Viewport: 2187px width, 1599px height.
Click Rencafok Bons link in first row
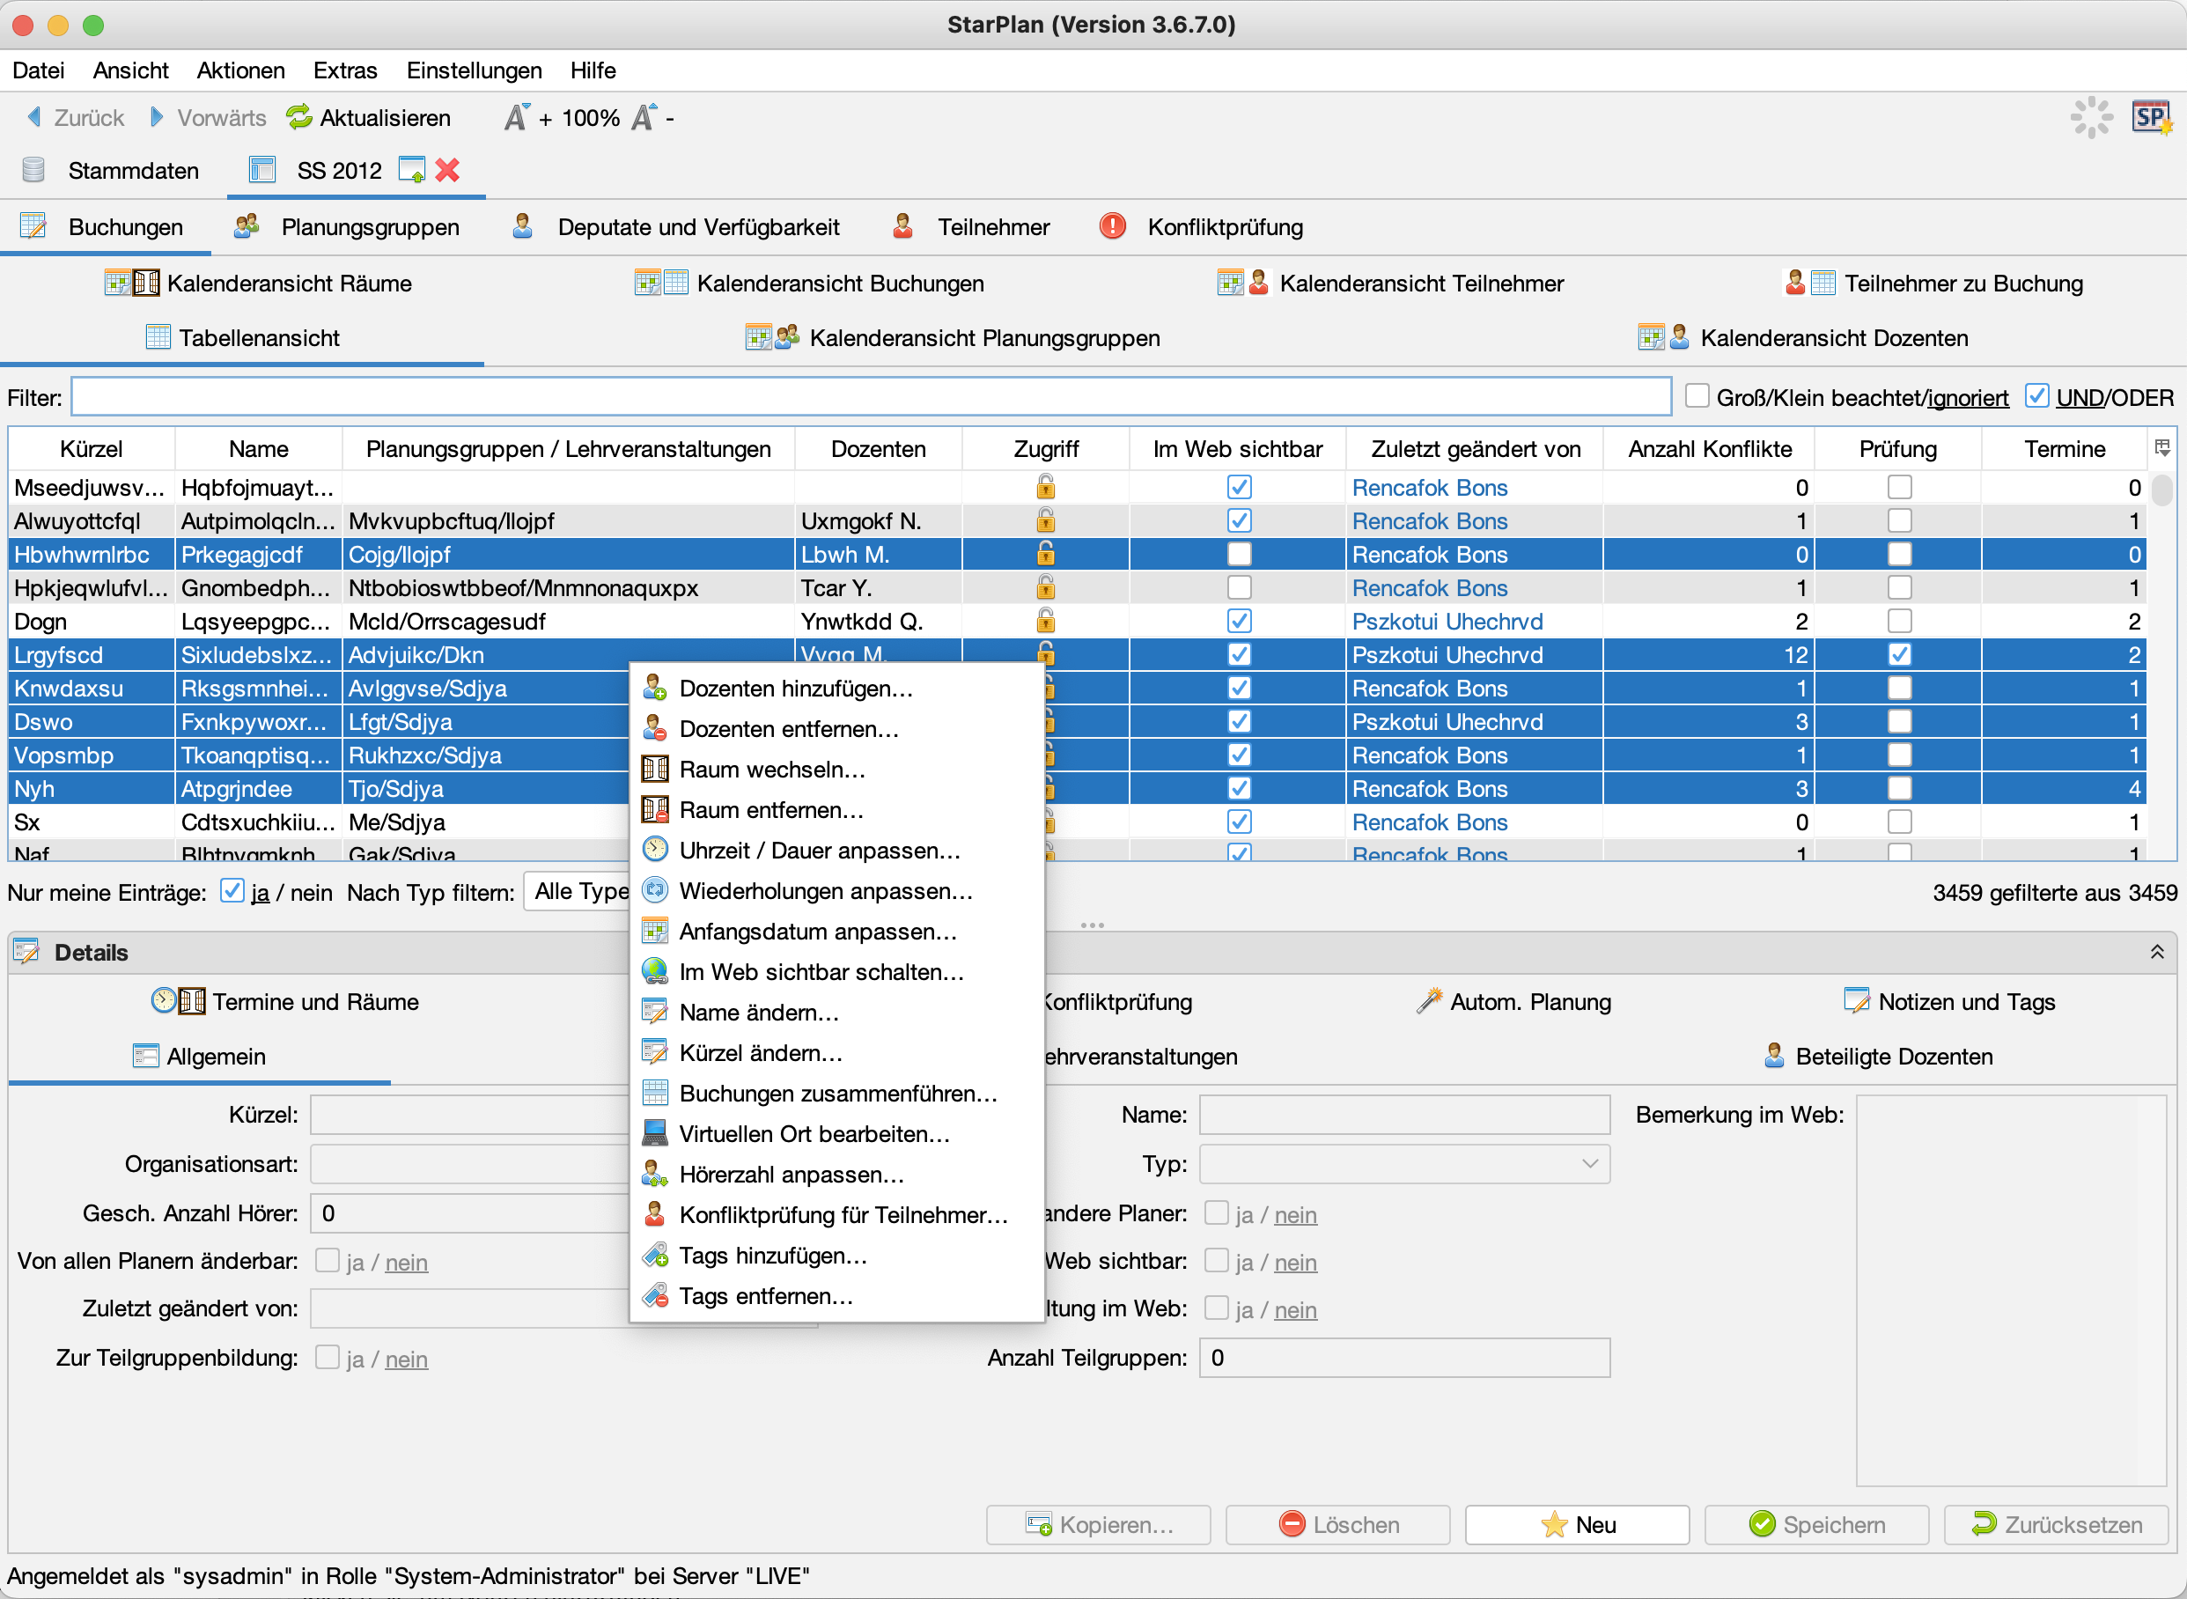point(1429,488)
